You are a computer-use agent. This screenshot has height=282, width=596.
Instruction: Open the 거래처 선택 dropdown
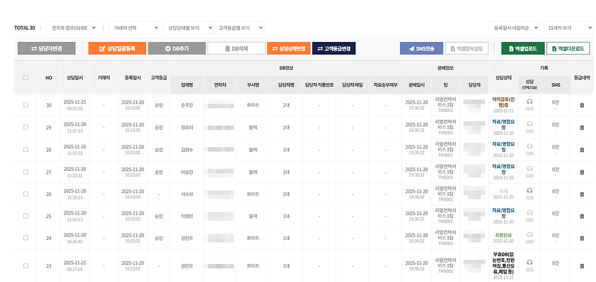point(134,28)
